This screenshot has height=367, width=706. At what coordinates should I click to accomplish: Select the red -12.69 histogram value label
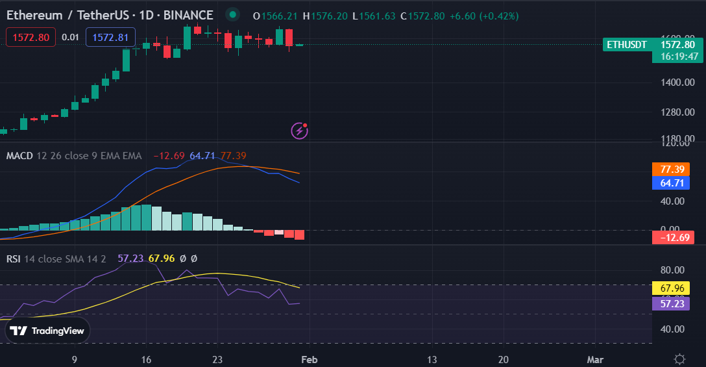[x=673, y=238]
